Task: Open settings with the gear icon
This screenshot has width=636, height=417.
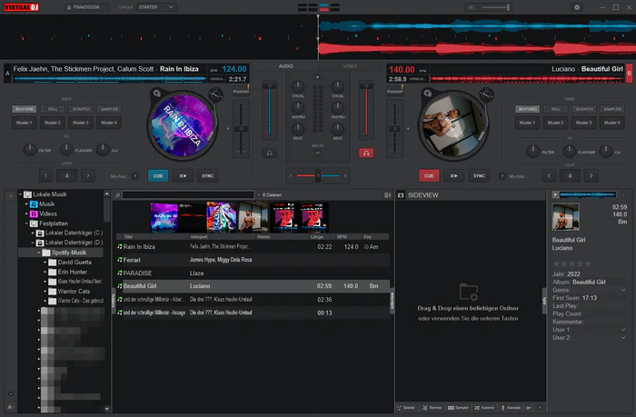Action: click(x=576, y=6)
